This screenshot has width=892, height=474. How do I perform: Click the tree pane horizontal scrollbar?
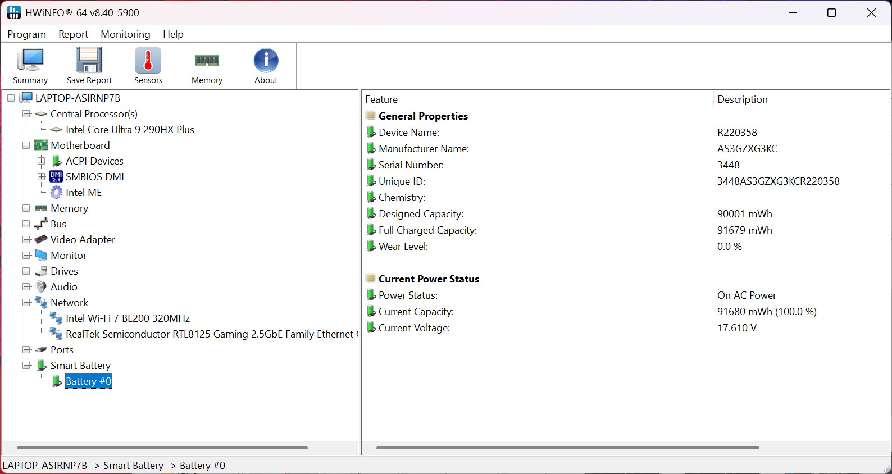162,448
